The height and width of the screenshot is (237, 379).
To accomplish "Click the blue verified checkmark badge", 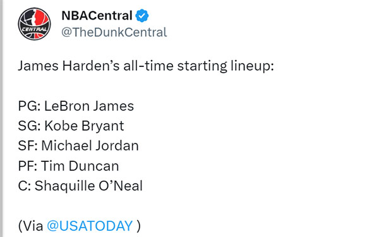I will click(x=142, y=16).
